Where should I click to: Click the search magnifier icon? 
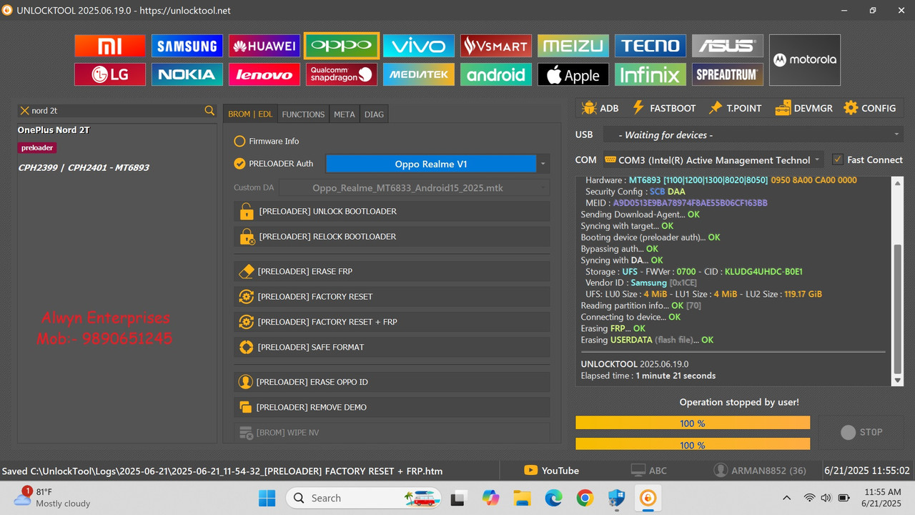(x=209, y=111)
